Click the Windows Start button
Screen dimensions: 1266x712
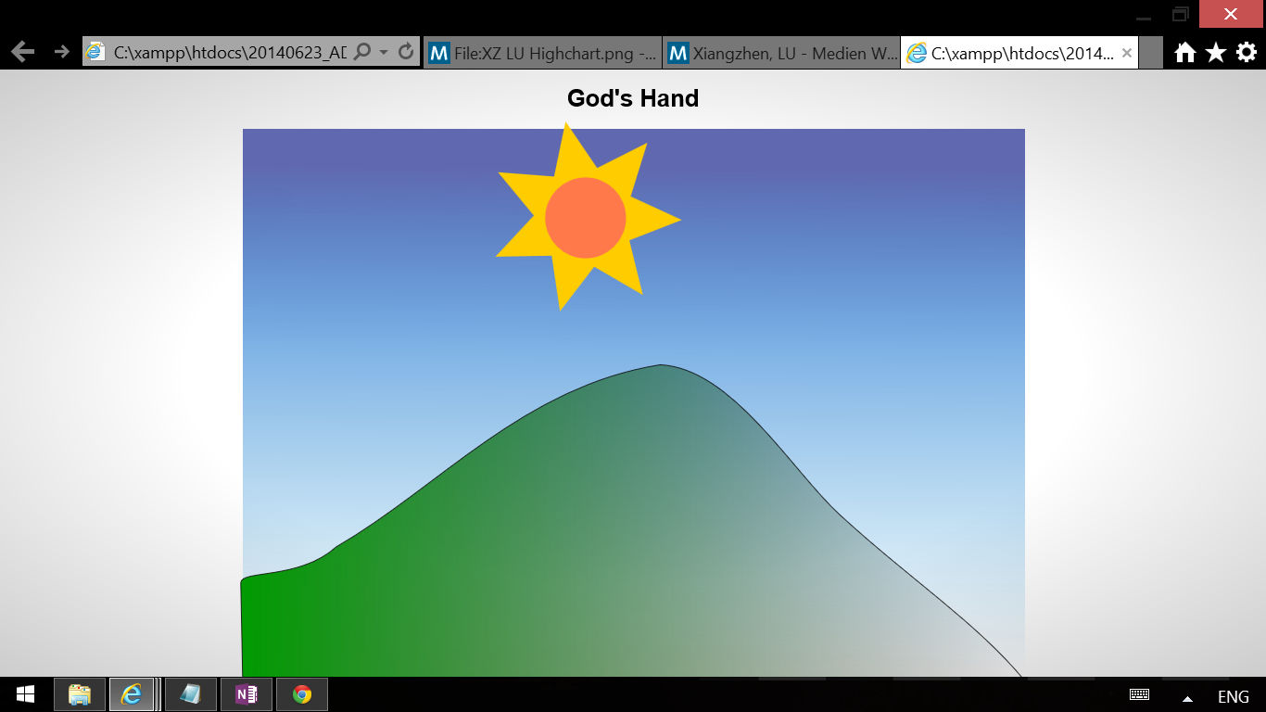[x=25, y=694]
